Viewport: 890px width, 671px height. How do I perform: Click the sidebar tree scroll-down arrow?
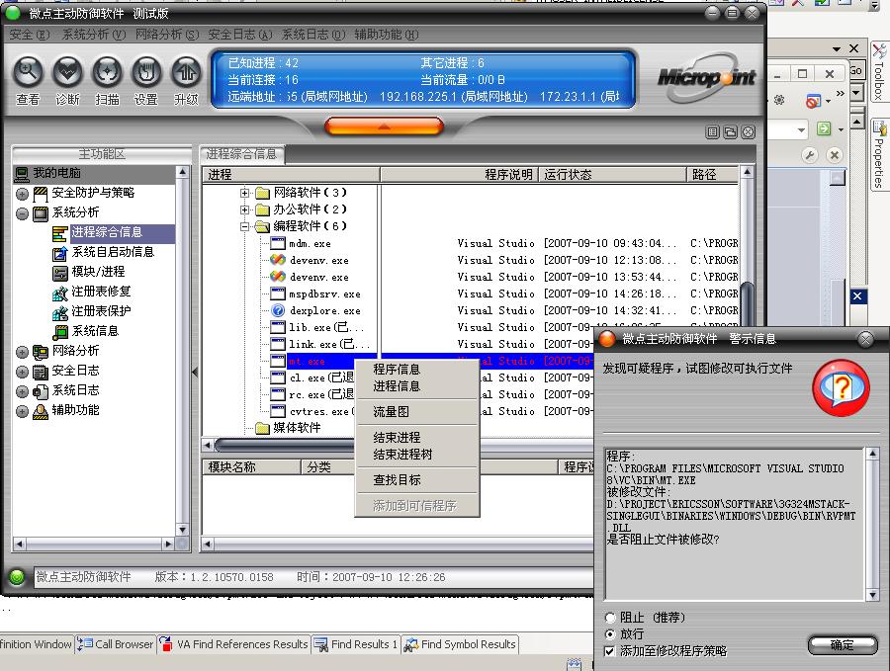182,530
